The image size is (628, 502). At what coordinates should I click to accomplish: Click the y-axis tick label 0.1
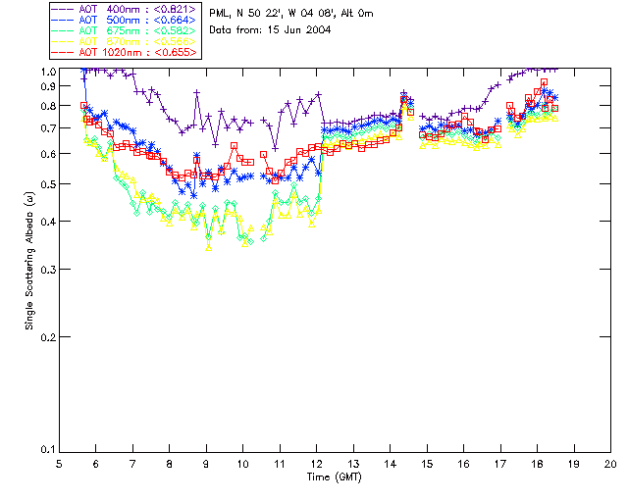coord(48,449)
